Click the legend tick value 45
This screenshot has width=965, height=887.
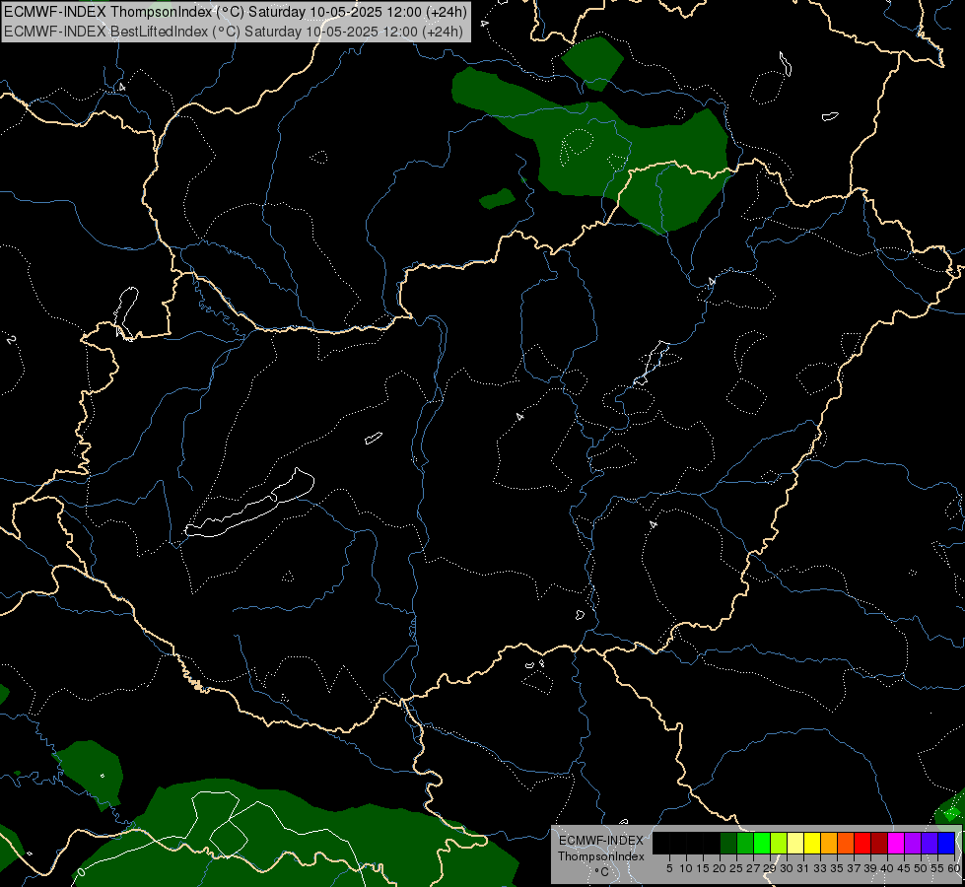click(x=904, y=868)
